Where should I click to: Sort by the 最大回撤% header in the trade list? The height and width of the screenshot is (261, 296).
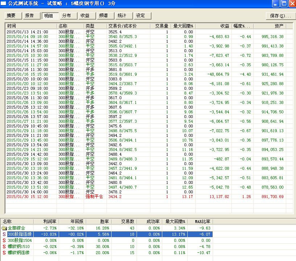pos(183,26)
